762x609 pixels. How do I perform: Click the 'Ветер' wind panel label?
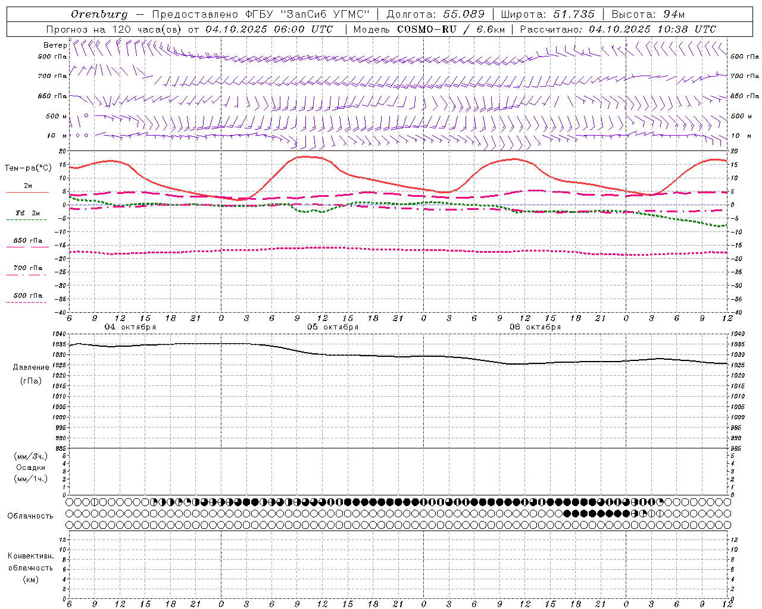(55, 45)
